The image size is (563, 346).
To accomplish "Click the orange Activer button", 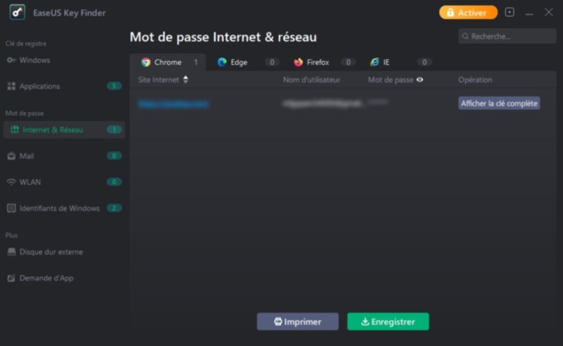I will [x=468, y=13].
